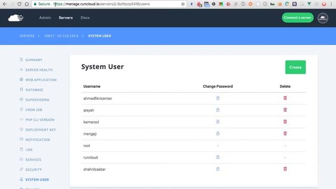
Task: Change password for aisyah
Action: click(x=218, y=110)
